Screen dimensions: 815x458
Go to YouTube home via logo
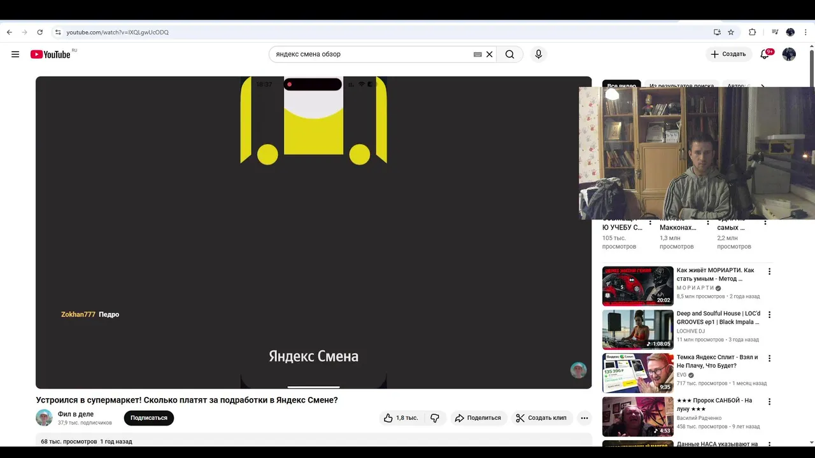pyautogui.click(x=51, y=54)
